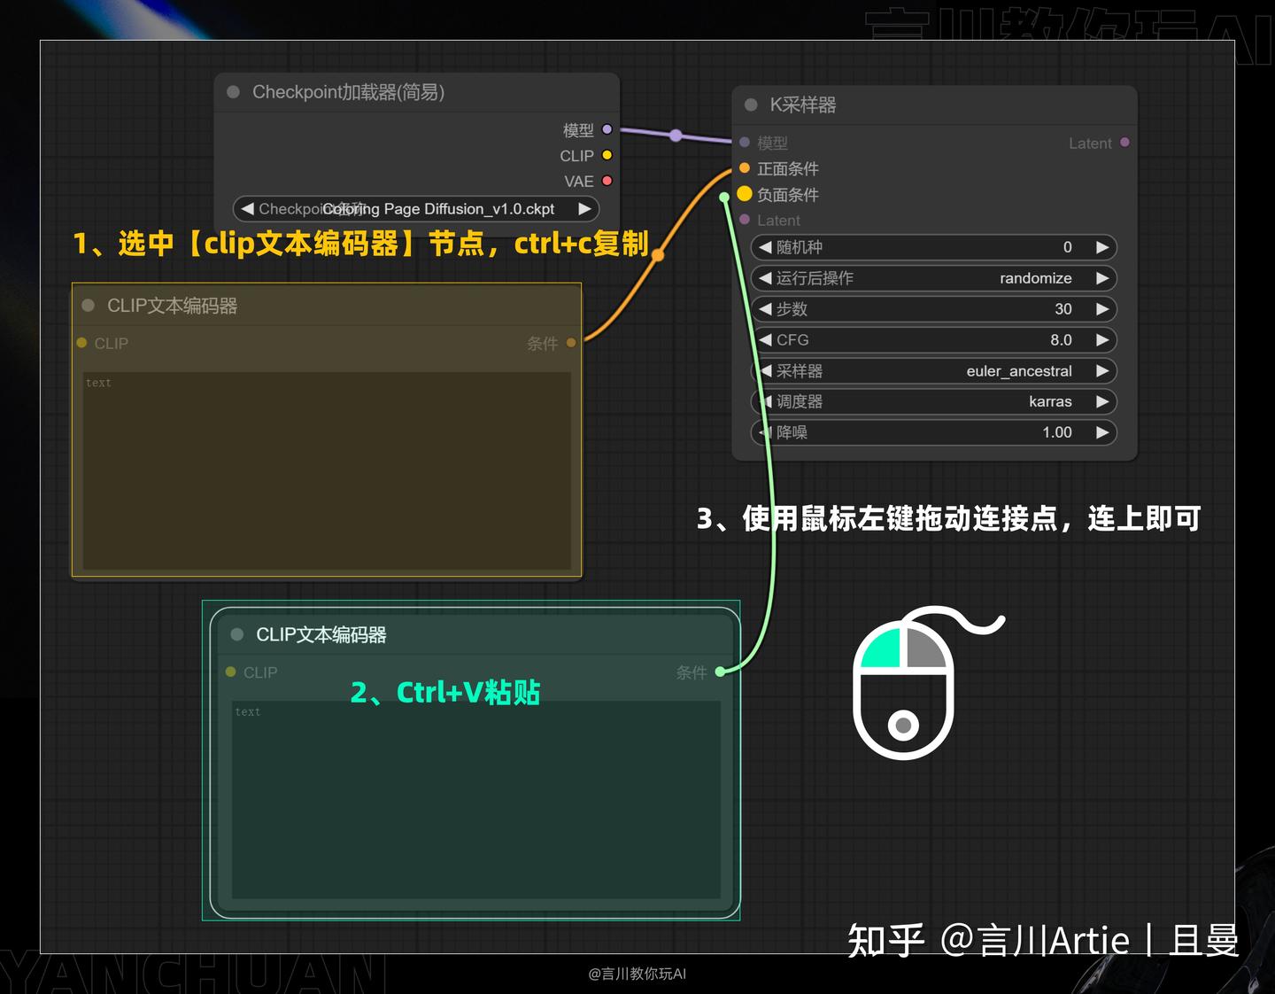This screenshot has width=1275, height=994.
Task: Decrease 降噪 with its left arrow
Action: [x=765, y=432]
